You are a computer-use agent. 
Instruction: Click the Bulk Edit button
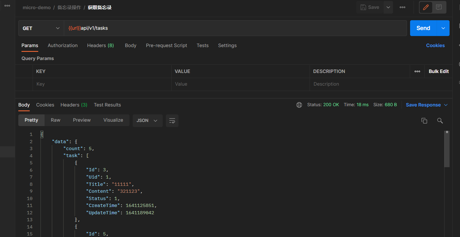pos(439,71)
